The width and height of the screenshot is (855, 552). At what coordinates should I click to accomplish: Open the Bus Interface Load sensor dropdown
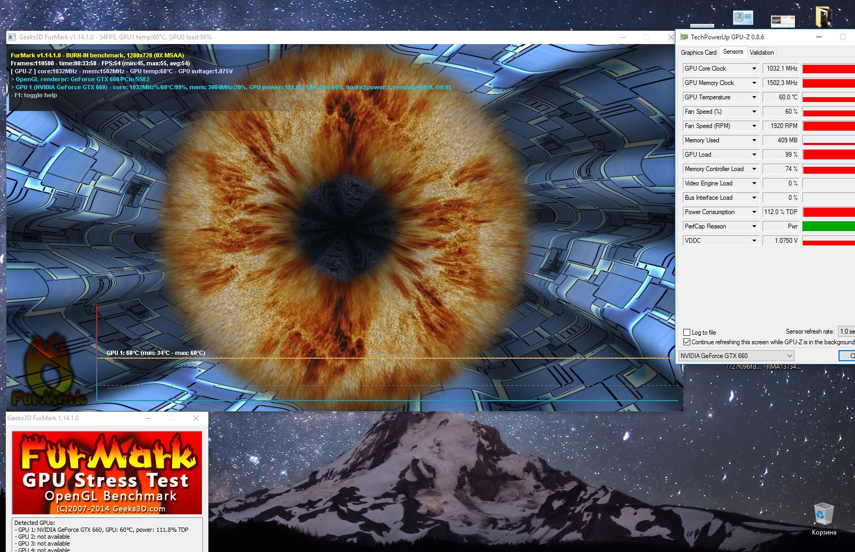click(754, 198)
